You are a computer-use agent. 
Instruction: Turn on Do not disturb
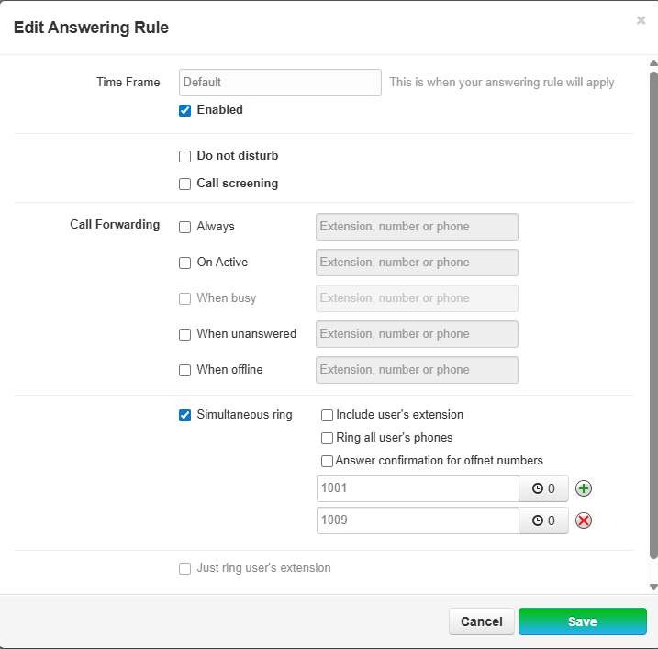pyautogui.click(x=185, y=156)
